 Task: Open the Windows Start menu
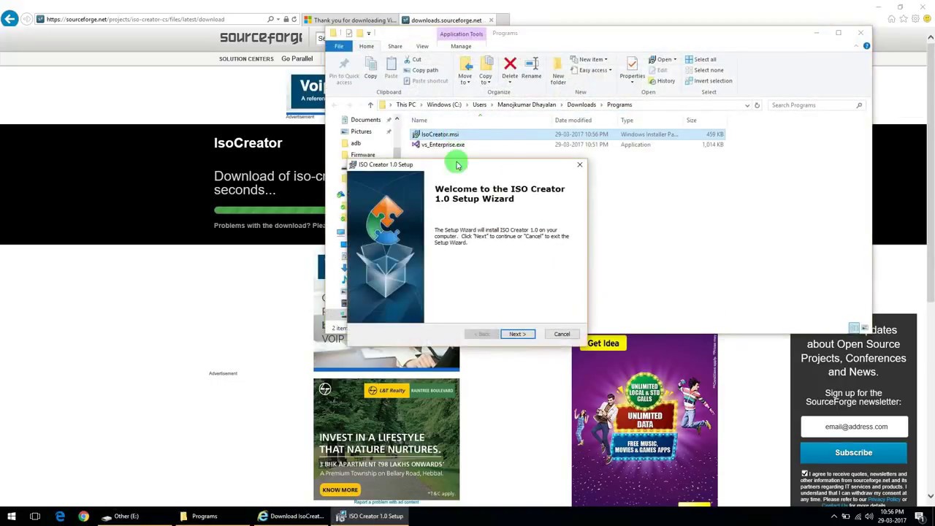12,516
